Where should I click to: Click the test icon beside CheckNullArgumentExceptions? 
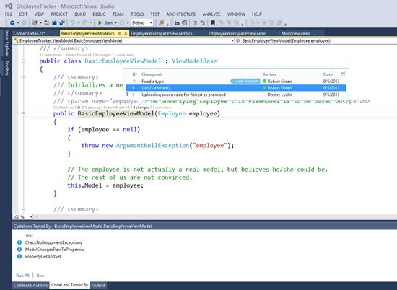click(x=19, y=242)
